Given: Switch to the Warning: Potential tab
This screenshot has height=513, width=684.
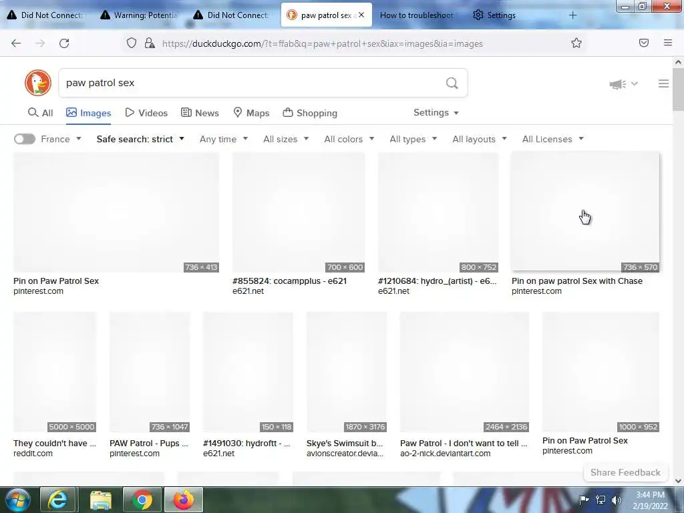Looking at the screenshot, I should click(x=139, y=15).
